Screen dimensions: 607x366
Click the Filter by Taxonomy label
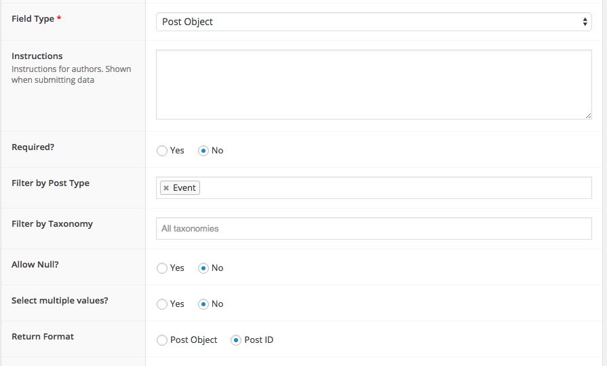(x=52, y=224)
